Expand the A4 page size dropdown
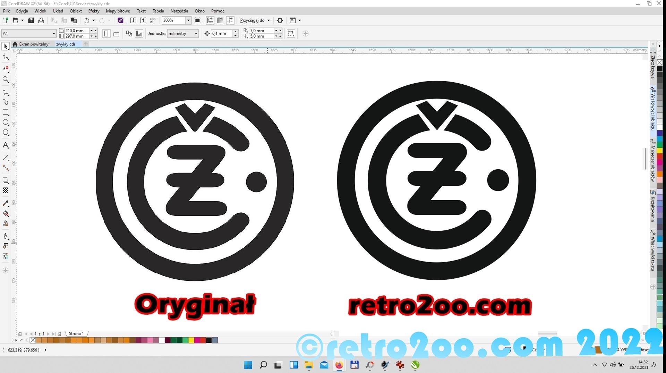666x373 pixels. click(x=54, y=34)
